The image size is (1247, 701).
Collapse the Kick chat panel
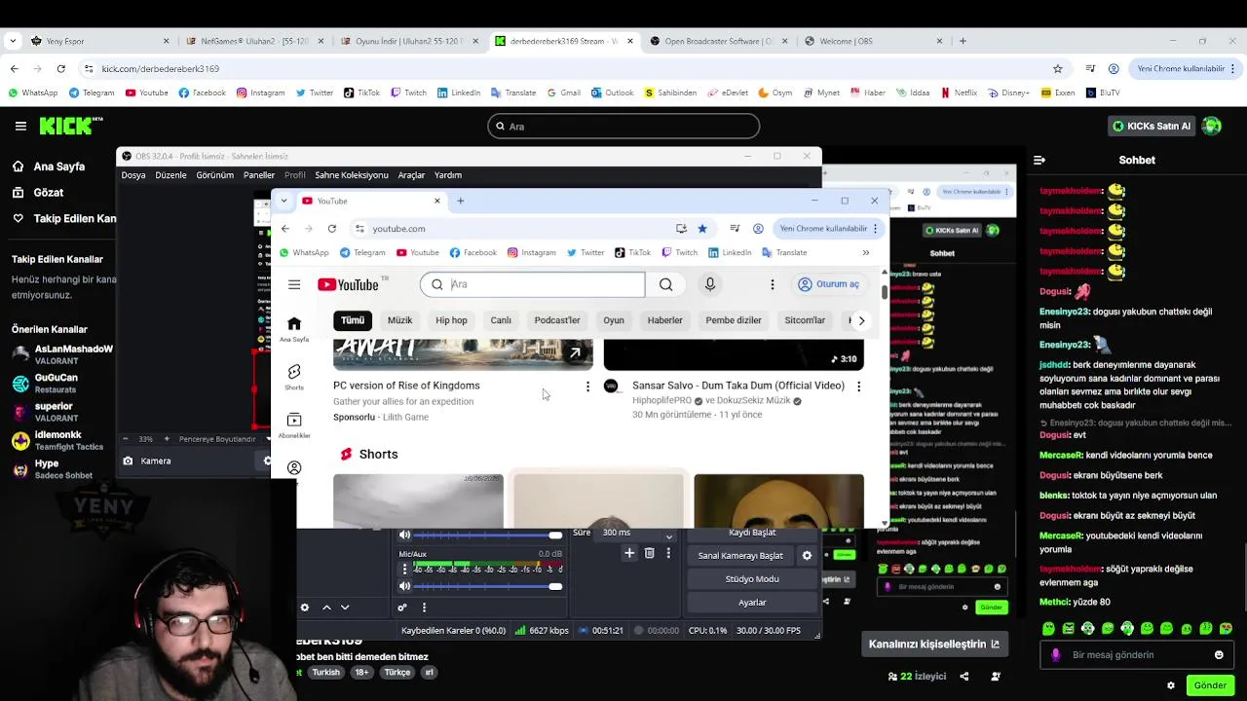1039,160
